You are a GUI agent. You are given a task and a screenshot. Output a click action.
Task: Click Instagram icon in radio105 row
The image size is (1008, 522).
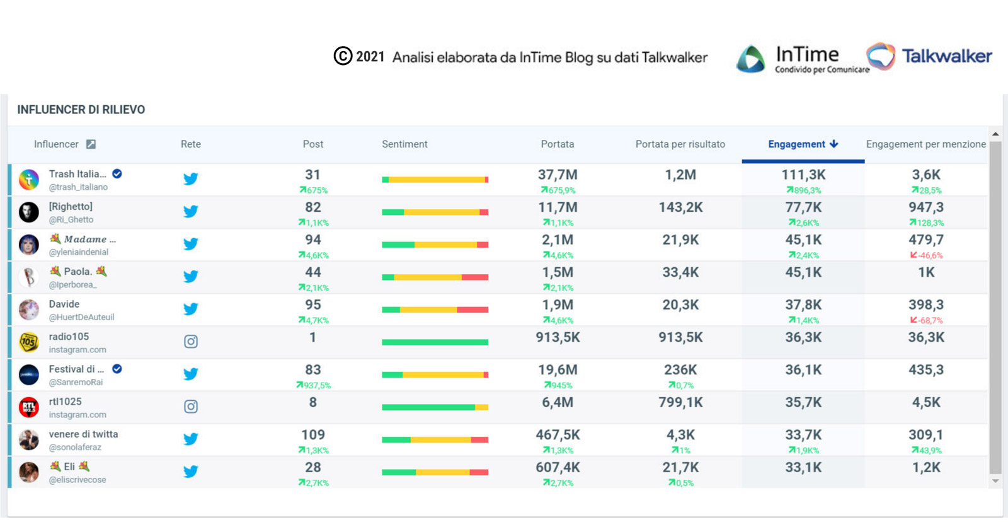pos(191,342)
